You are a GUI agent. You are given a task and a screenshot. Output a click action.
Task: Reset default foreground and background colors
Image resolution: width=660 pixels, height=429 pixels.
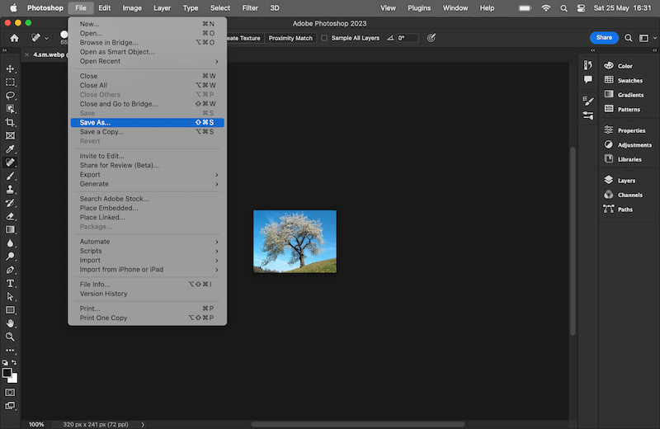tap(5, 362)
